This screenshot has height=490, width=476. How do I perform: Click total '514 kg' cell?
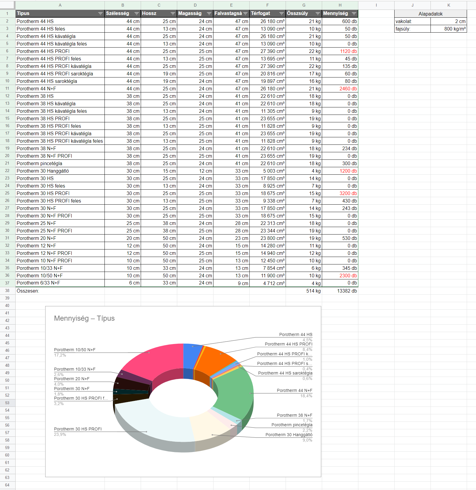coord(304,291)
